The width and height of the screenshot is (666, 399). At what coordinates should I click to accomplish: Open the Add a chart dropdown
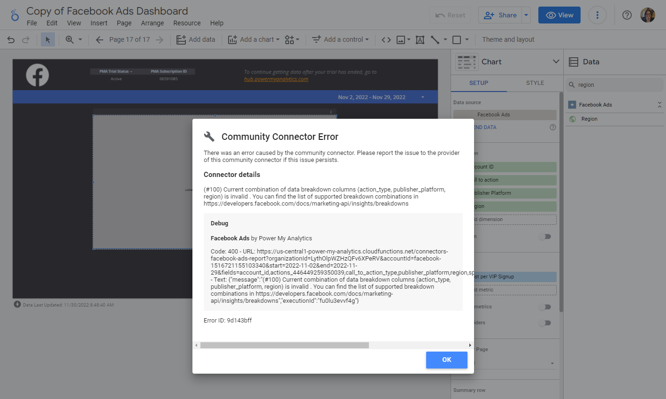pos(253,40)
